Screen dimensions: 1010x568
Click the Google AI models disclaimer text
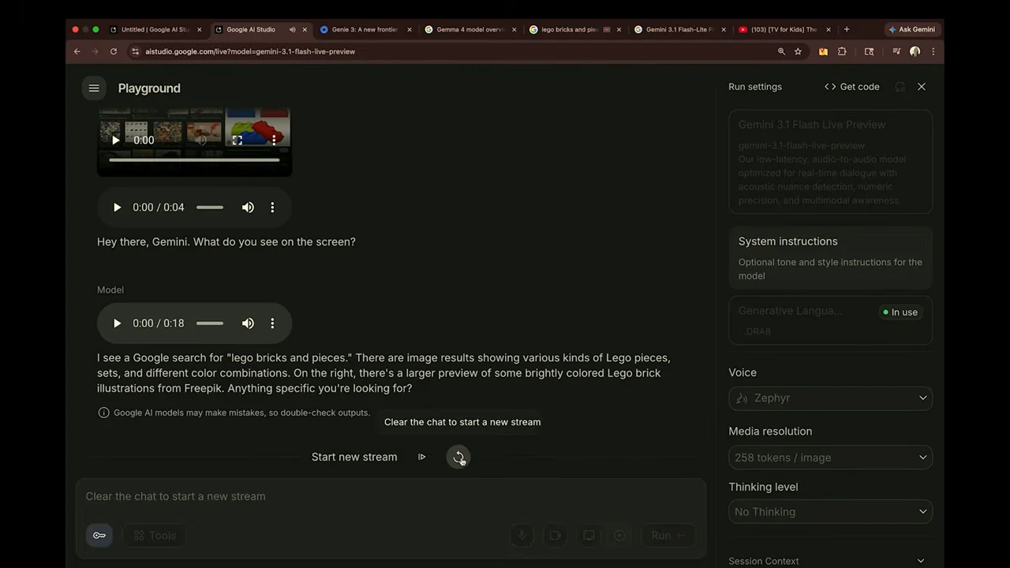coord(241,413)
